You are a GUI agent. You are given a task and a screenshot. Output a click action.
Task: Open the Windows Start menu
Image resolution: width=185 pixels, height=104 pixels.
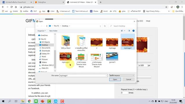point(3,101)
